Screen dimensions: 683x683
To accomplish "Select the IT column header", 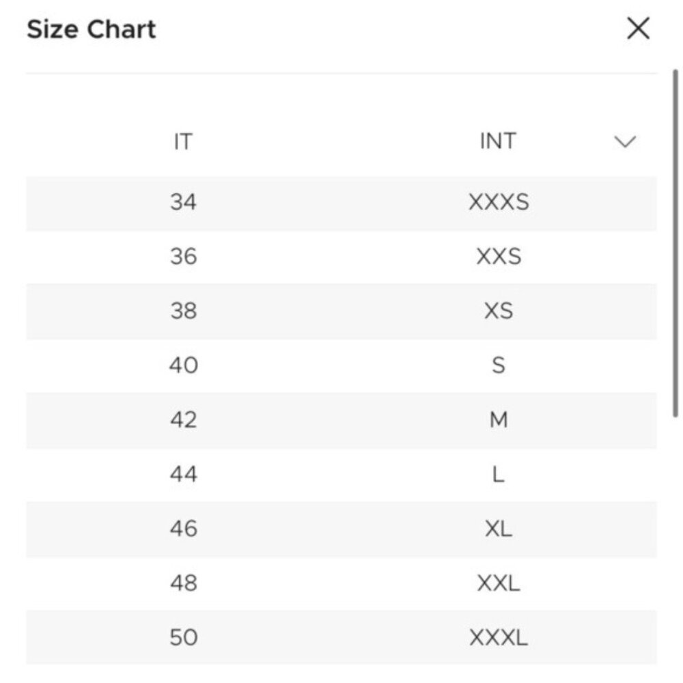I will (x=183, y=141).
